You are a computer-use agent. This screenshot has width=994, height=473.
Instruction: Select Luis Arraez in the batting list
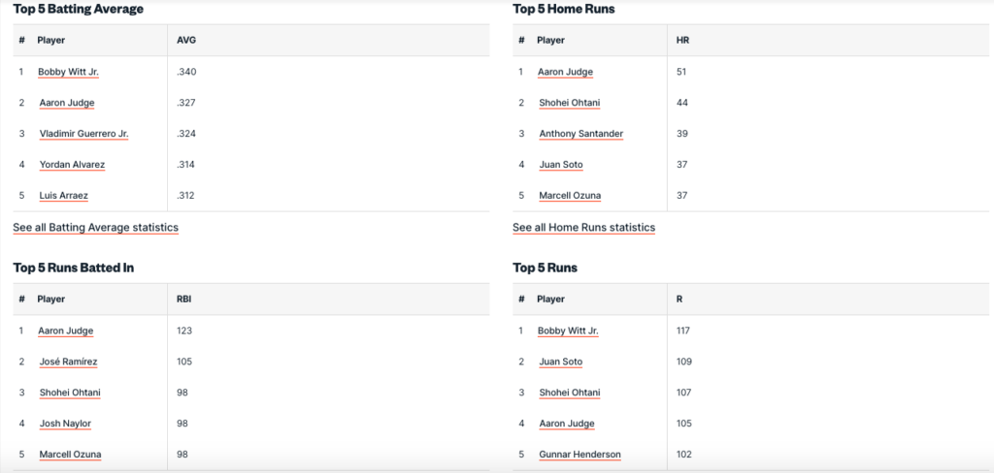click(63, 196)
